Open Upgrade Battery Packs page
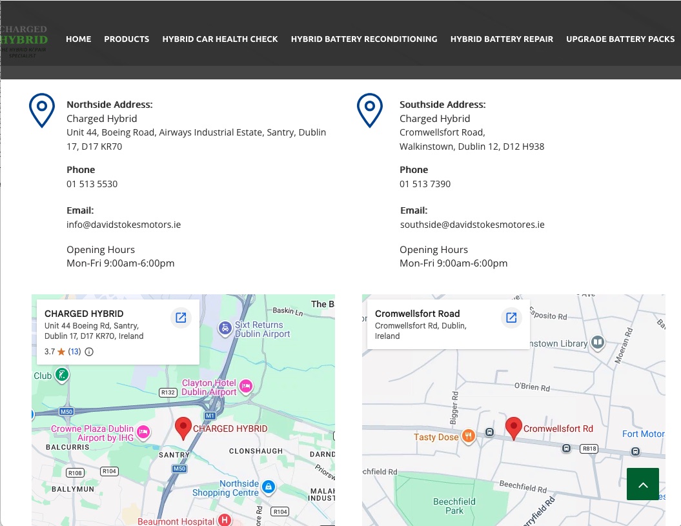 coord(620,39)
